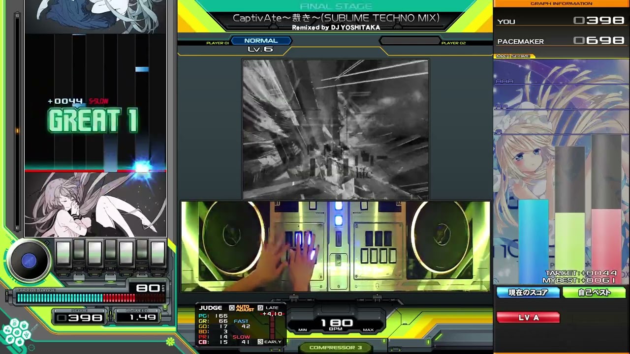Click the PACEMAKER score row 0698
630x354 pixels.
(561, 41)
